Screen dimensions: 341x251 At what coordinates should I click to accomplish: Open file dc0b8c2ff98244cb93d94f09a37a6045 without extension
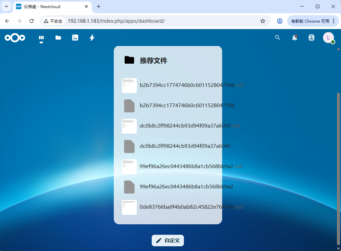coord(185,146)
